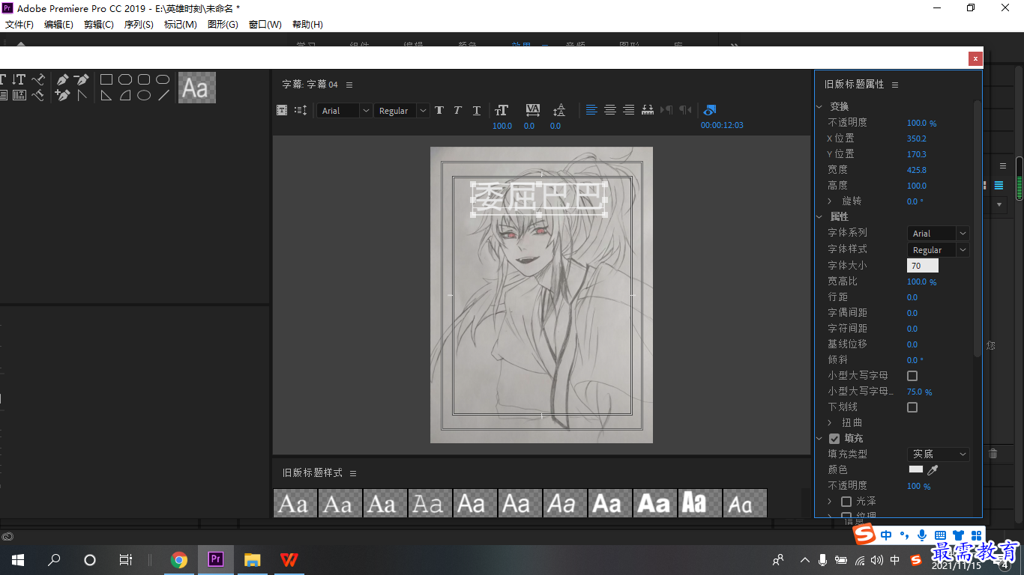Select the Vertical Area Type tool
This screenshot has height=575, width=1024.
tap(19, 95)
